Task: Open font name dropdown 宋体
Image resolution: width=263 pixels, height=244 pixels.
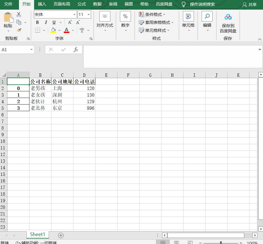Action: 74,15
